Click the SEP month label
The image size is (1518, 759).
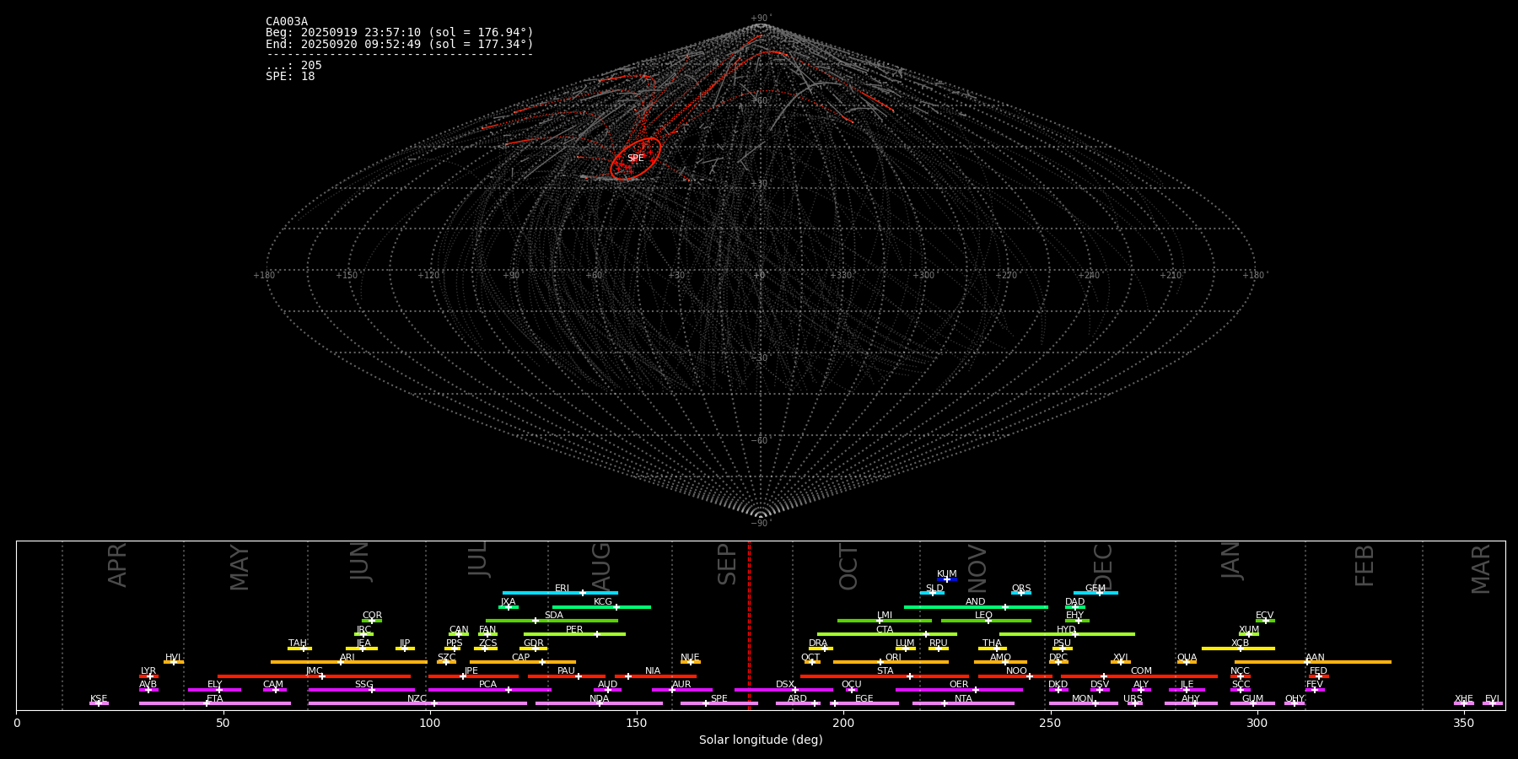pos(727,564)
